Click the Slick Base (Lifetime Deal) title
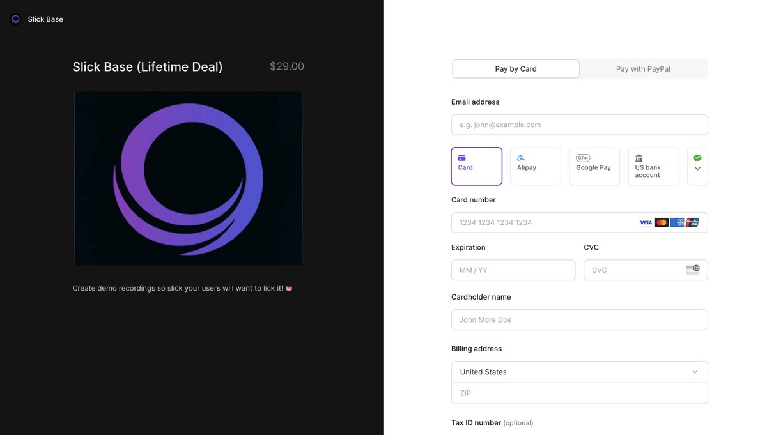The width and height of the screenshot is (767, 435). (148, 66)
